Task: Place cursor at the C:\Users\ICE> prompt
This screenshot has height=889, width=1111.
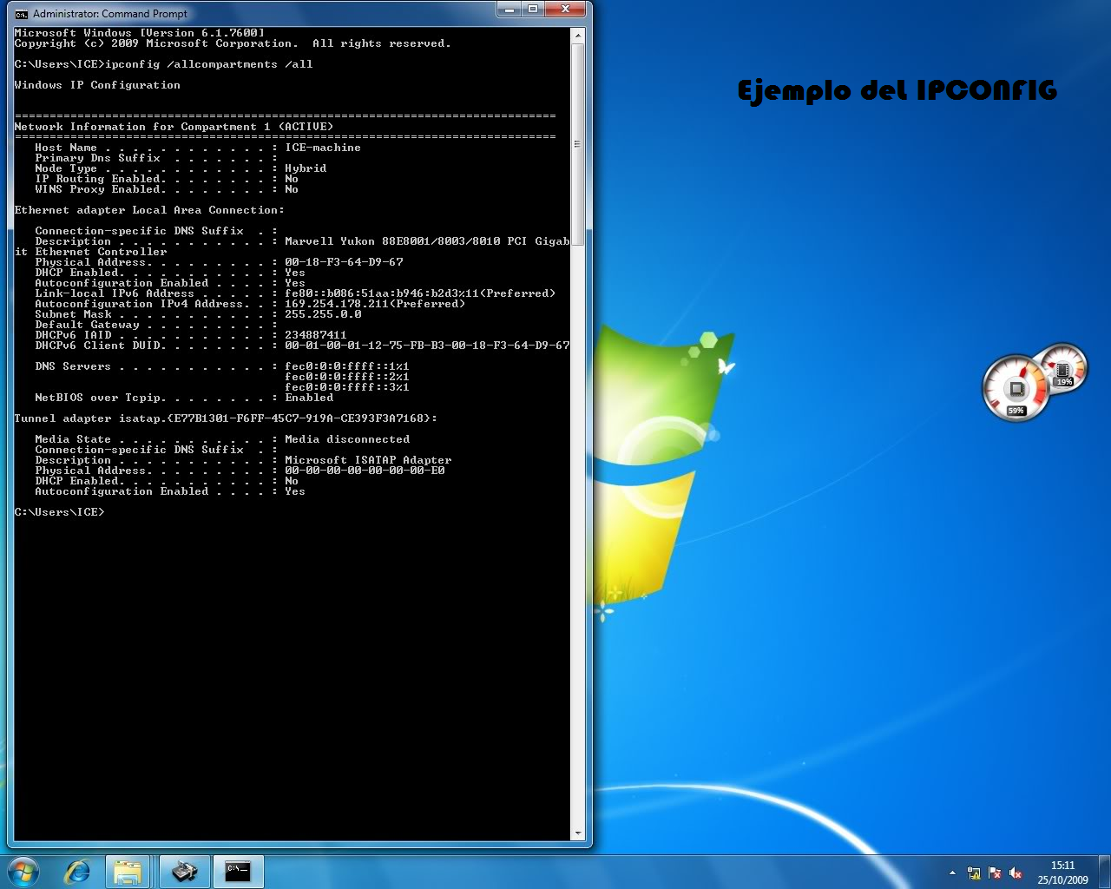Action: (x=113, y=511)
